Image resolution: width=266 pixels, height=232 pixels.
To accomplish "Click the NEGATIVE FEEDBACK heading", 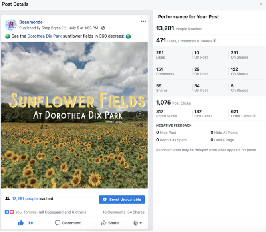I will [174, 125].
